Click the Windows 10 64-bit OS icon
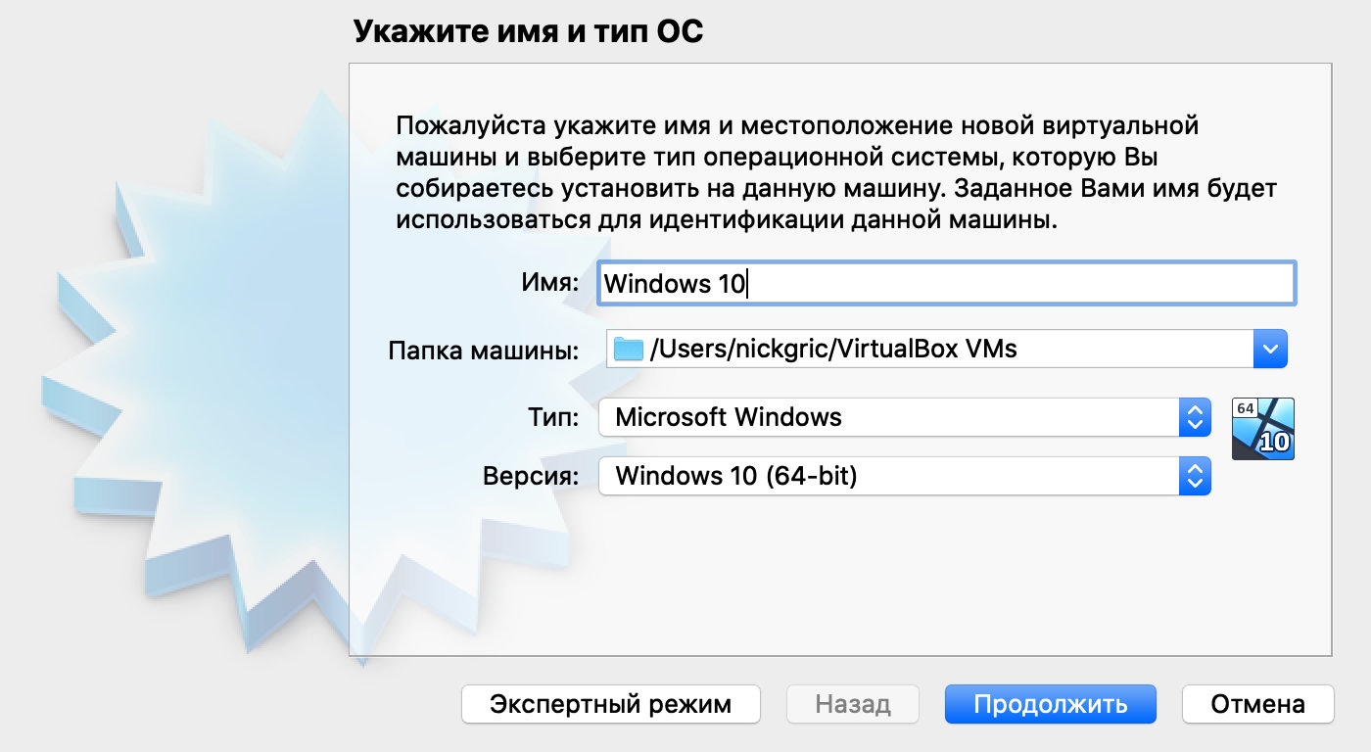The width and height of the screenshot is (1371, 752). 1262,429
